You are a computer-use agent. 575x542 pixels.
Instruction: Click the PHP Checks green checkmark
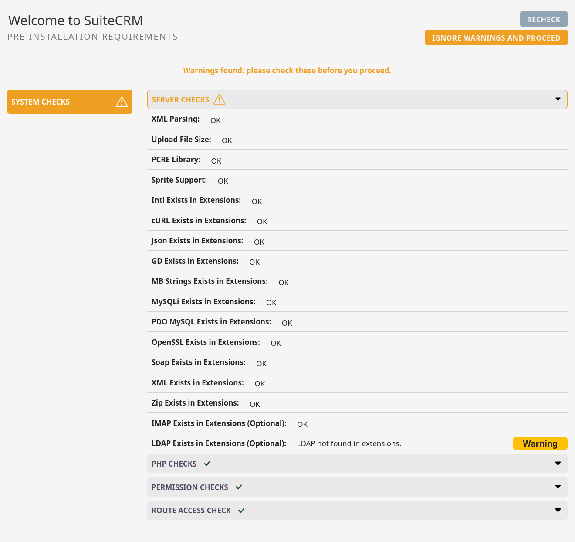[x=207, y=464]
